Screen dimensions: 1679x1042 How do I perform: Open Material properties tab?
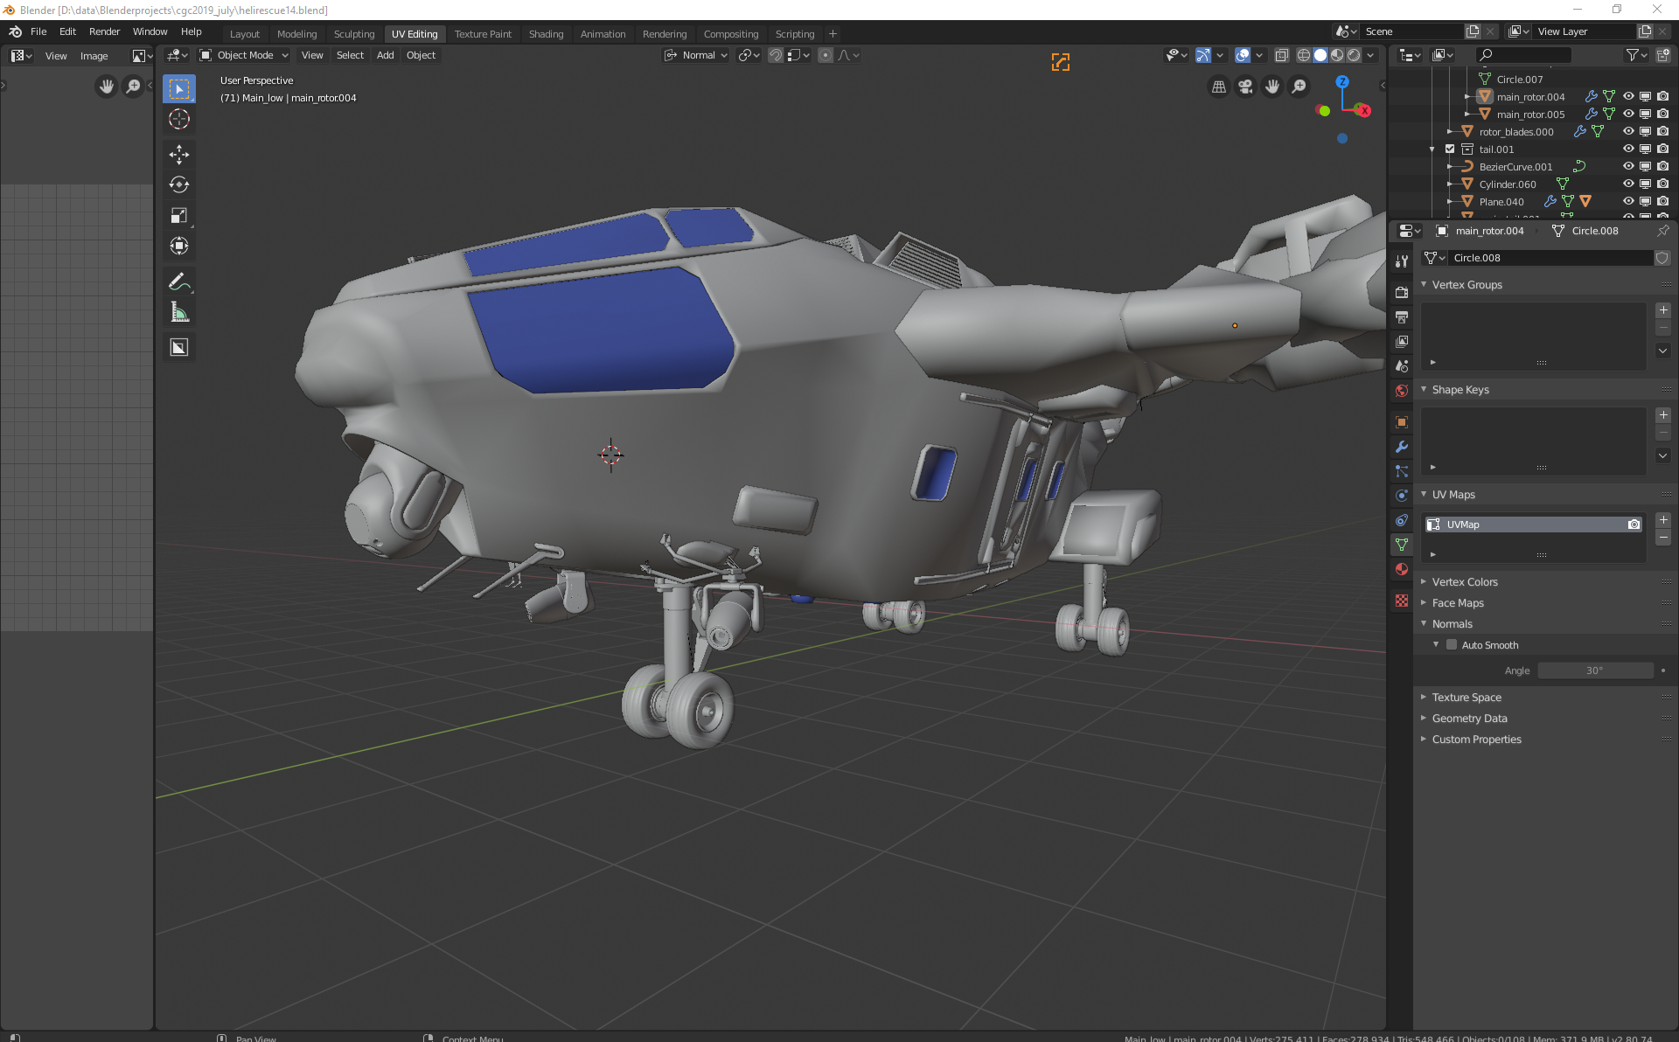pos(1402,569)
